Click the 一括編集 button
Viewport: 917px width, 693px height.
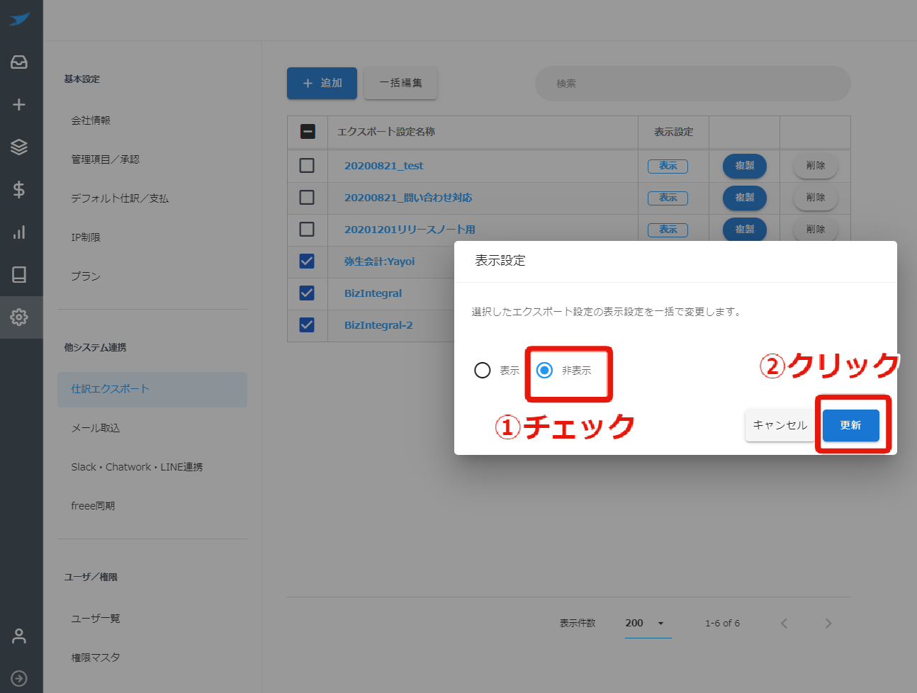click(x=400, y=83)
